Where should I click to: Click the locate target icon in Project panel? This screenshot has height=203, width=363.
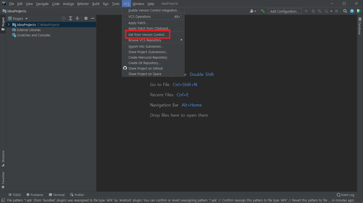tap(64, 18)
